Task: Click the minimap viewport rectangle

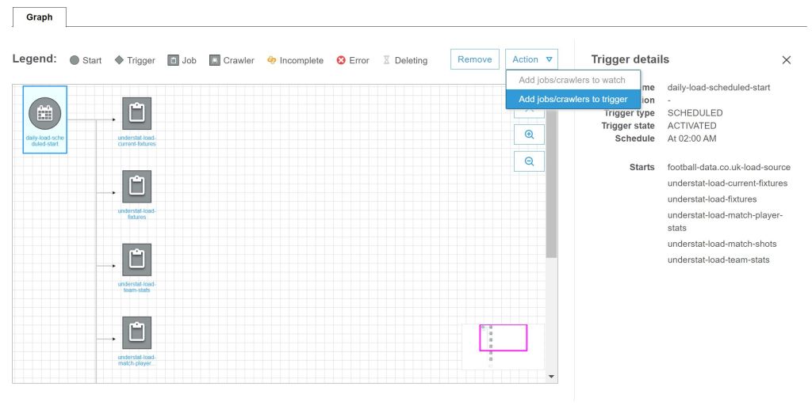Action: point(504,338)
